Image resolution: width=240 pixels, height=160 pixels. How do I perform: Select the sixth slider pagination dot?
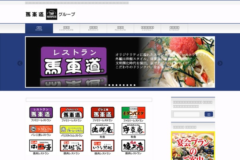[x=124, y=85]
